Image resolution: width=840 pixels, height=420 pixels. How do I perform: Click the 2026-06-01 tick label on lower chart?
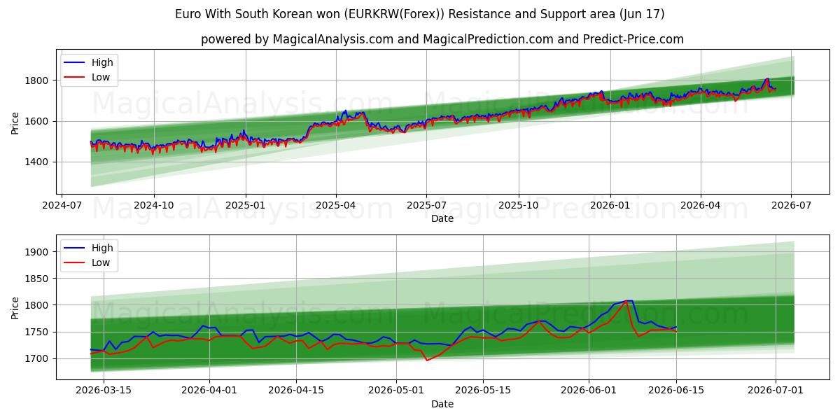tap(589, 391)
